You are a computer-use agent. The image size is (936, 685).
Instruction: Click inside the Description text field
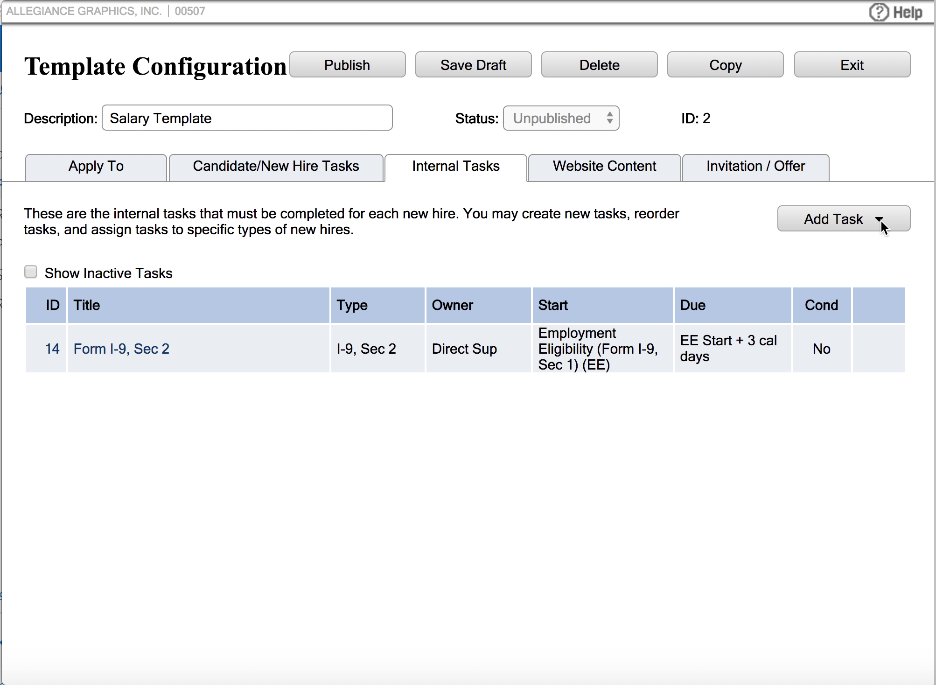coord(247,118)
